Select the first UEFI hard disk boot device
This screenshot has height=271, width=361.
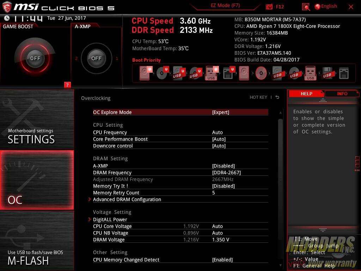(146, 73)
